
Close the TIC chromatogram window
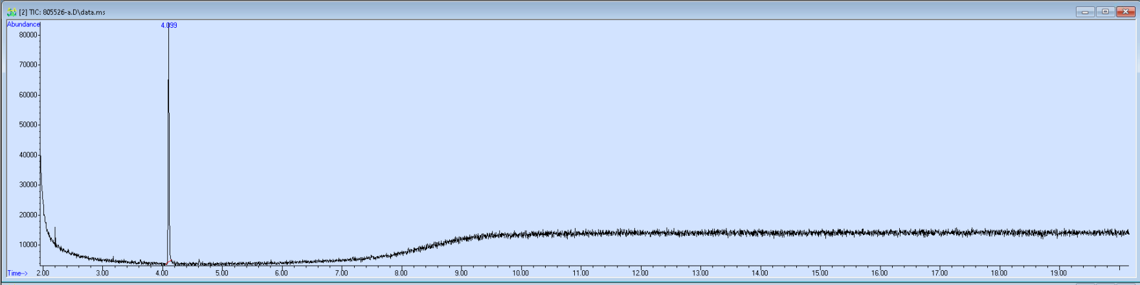(1125, 12)
